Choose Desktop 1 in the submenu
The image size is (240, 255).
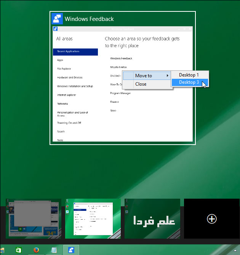(189, 75)
